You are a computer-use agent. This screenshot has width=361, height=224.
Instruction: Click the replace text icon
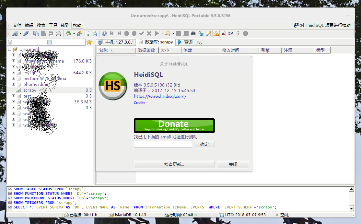(201, 34)
